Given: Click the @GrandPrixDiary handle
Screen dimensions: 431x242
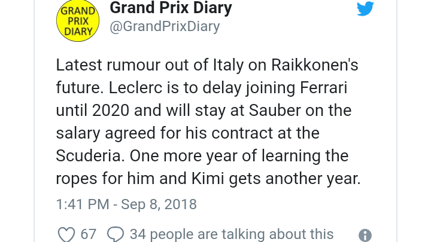Looking at the screenshot, I should (165, 27).
